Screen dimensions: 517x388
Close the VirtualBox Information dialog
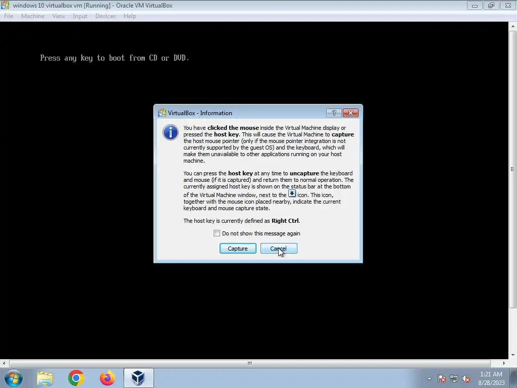[350, 113]
